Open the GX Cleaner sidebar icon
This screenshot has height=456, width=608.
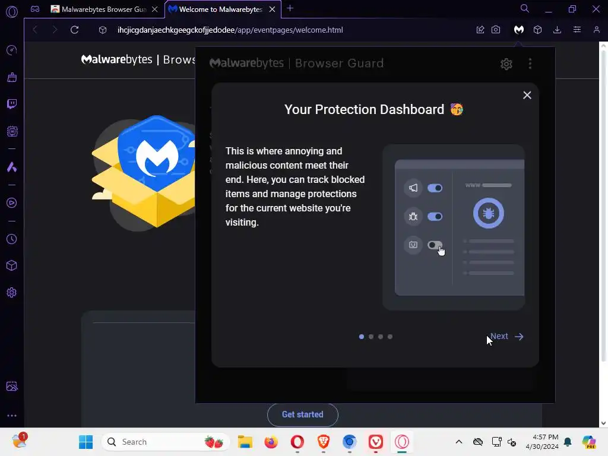(x=12, y=77)
